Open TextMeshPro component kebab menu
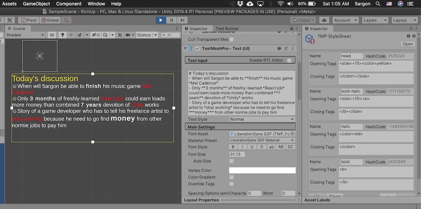Screen dimensions: 421x209 [293, 48]
